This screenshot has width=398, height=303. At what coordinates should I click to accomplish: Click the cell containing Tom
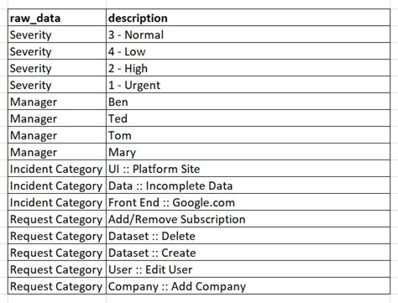click(249, 135)
